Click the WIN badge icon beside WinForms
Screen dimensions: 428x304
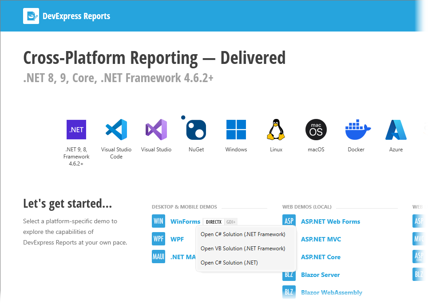[159, 221]
